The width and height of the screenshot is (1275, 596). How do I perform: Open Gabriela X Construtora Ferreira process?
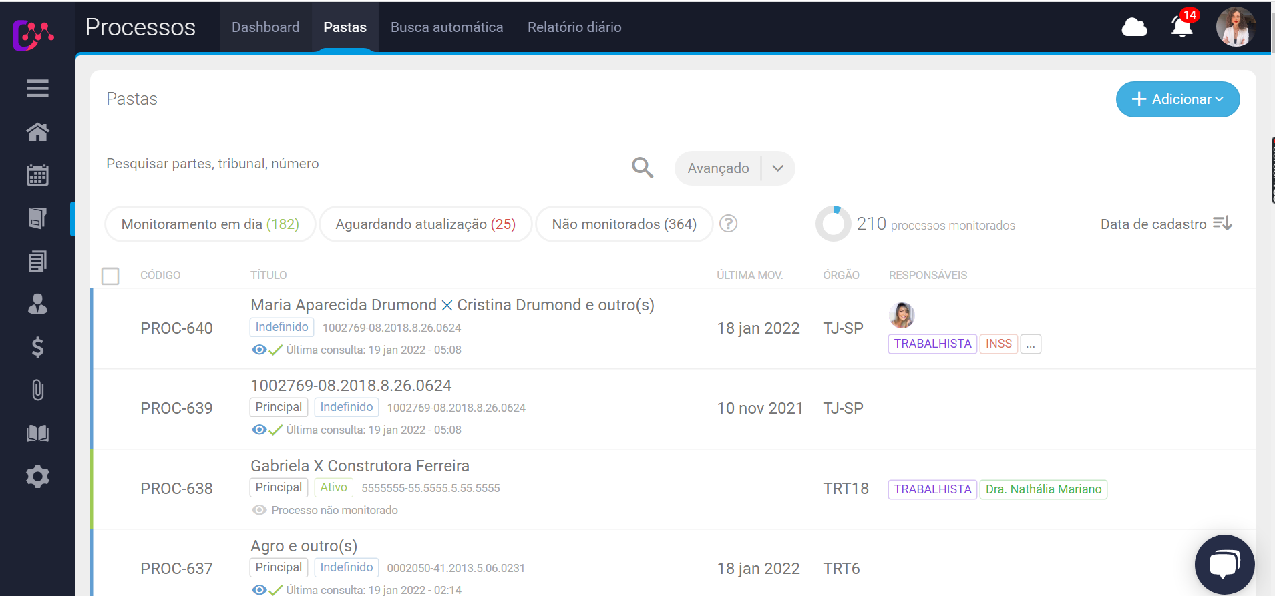(x=359, y=466)
